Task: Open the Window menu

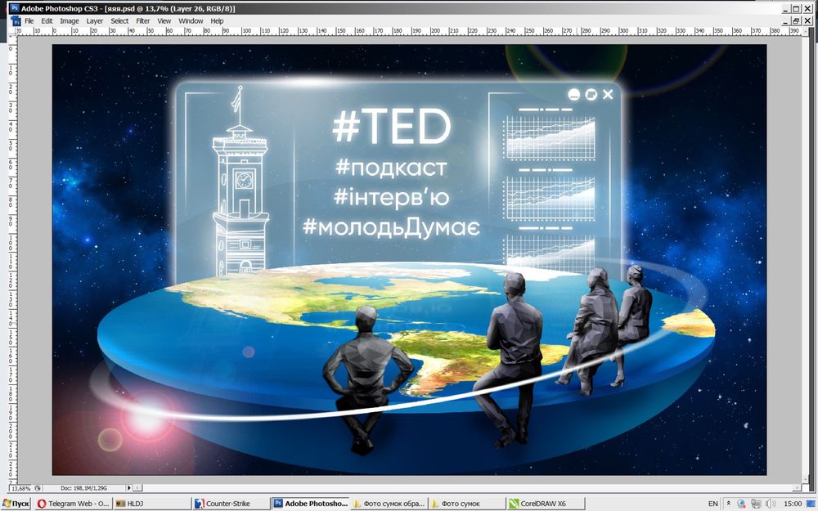Action: point(191,21)
